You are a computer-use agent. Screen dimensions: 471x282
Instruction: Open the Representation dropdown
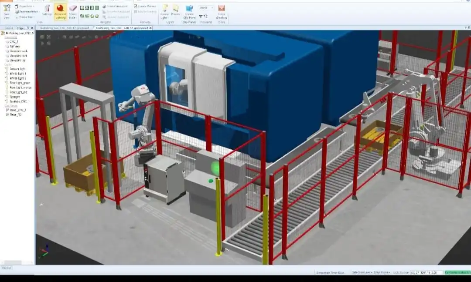(27, 12)
